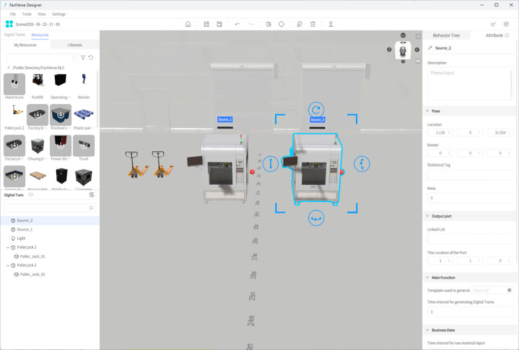Collapse the second Pallet jack 2 tree node
This screenshot has height=350, width=519.
click(x=8, y=265)
